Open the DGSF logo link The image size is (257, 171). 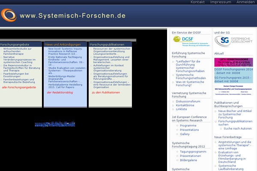tap(191, 41)
